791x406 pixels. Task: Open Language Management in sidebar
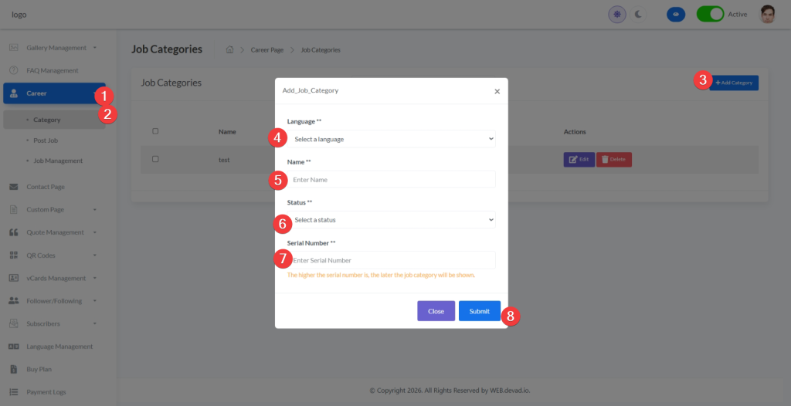point(59,347)
